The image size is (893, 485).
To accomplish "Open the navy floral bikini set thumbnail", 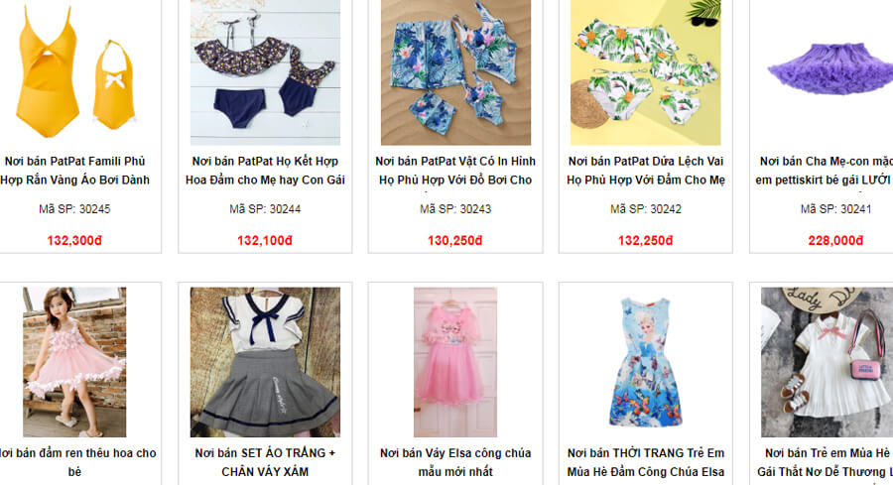I will click(x=265, y=72).
